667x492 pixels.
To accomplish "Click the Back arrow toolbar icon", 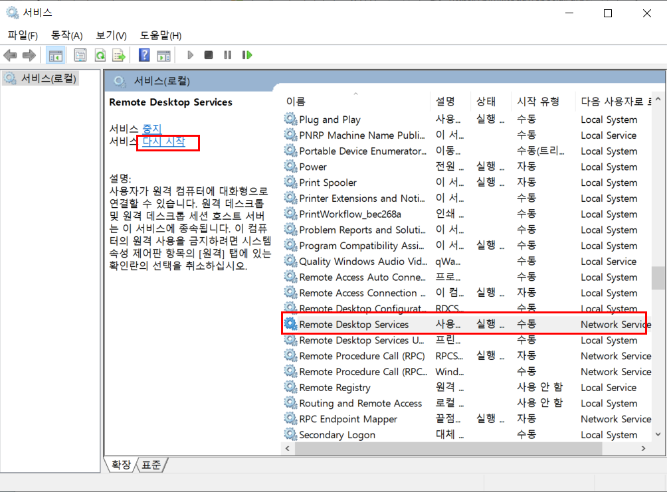I will pos(10,55).
